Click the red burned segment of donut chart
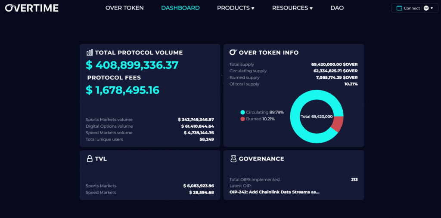The image size is (441, 218). pos(338,124)
